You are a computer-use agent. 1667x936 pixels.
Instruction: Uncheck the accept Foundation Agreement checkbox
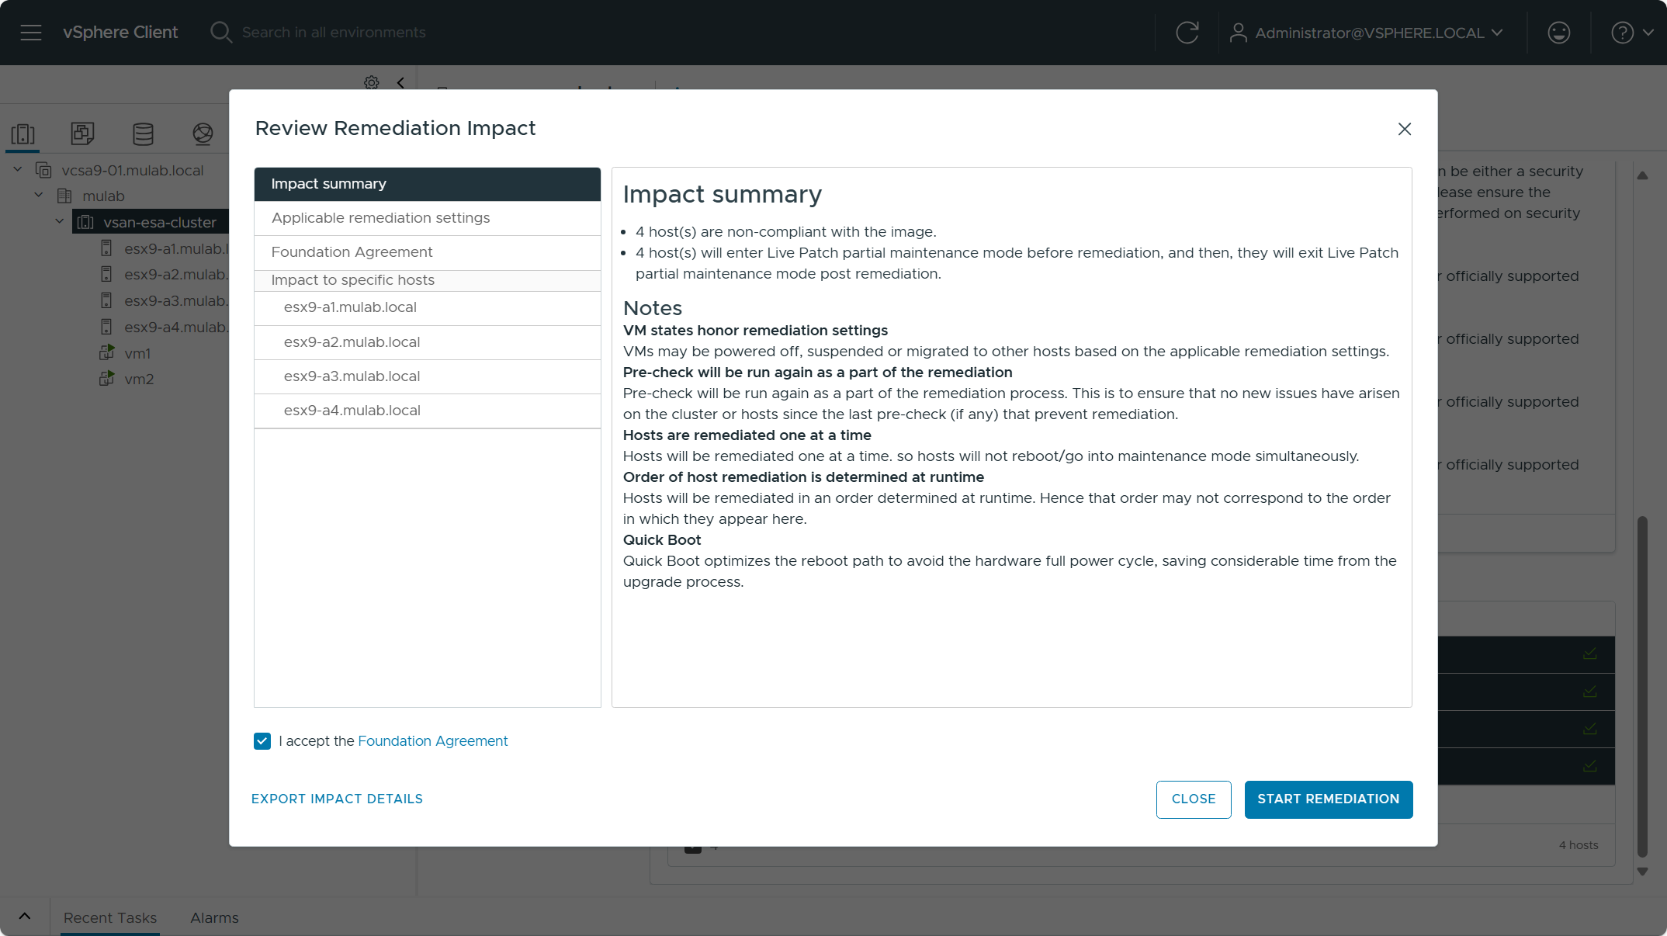point(262,741)
